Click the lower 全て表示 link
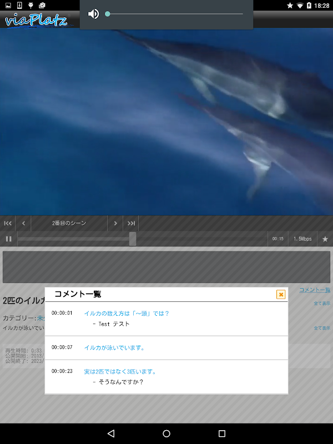 (322, 328)
